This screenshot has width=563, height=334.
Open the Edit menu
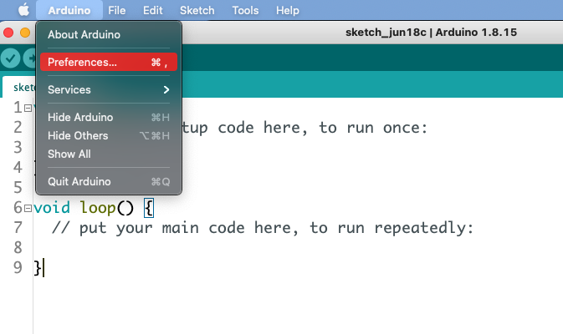(152, 10)
